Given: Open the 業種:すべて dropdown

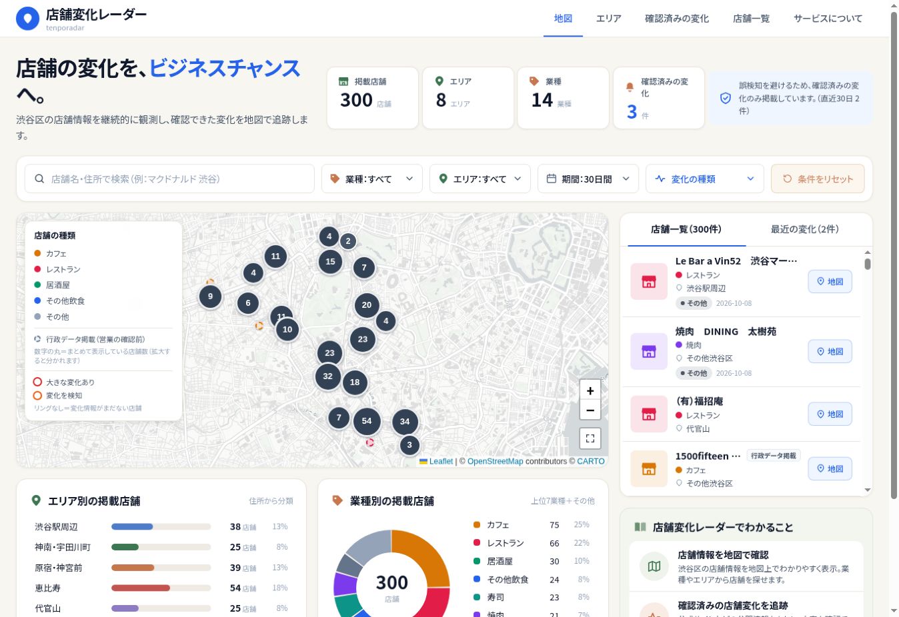Looking at the screenshot, I should click(372, 179).
